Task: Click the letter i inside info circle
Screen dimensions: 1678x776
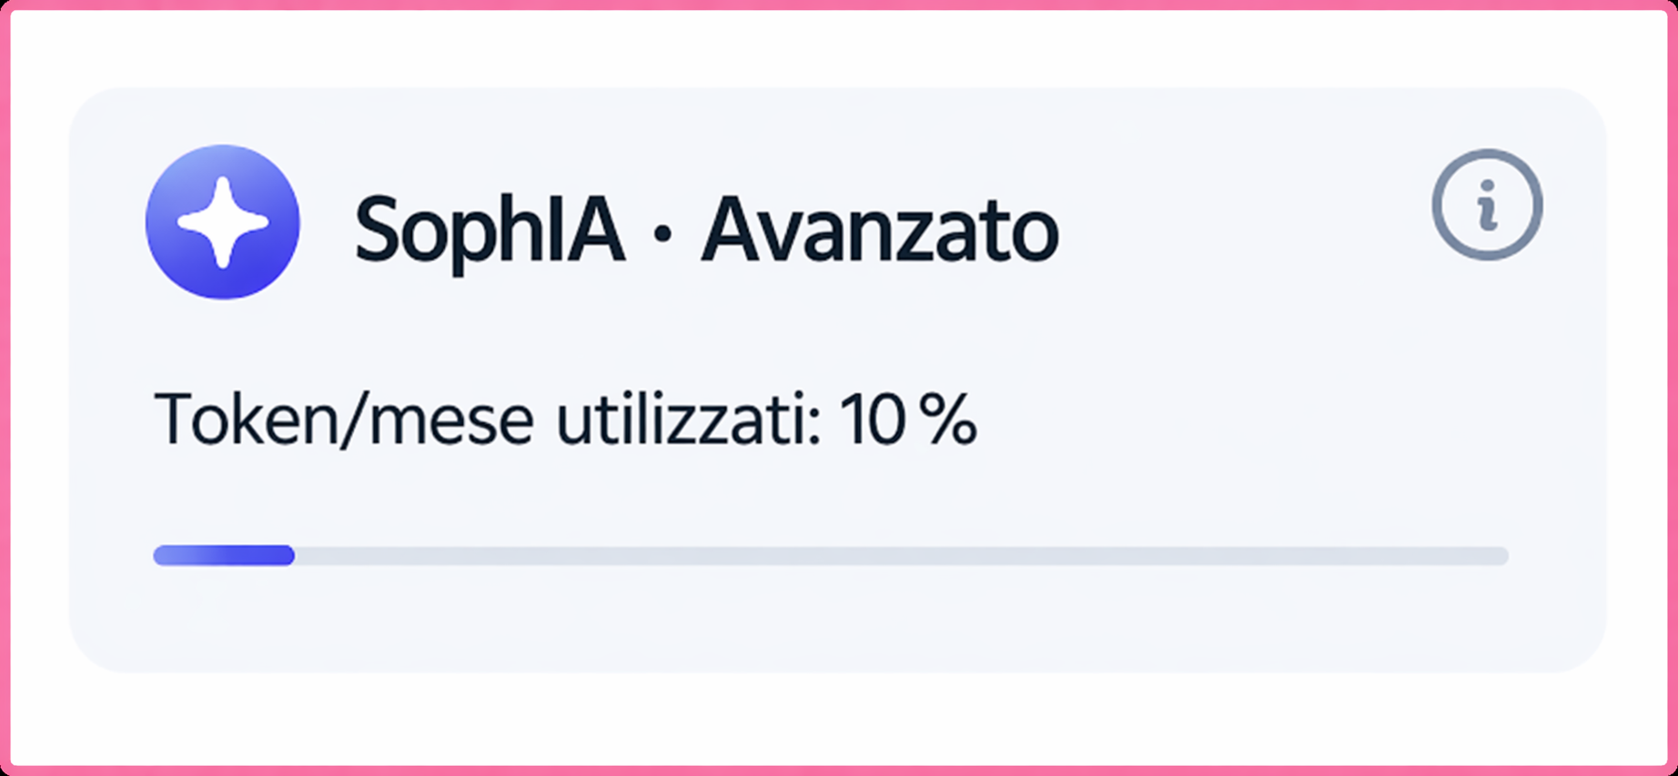Action: pyautogui.click(x=1488, y=206)
